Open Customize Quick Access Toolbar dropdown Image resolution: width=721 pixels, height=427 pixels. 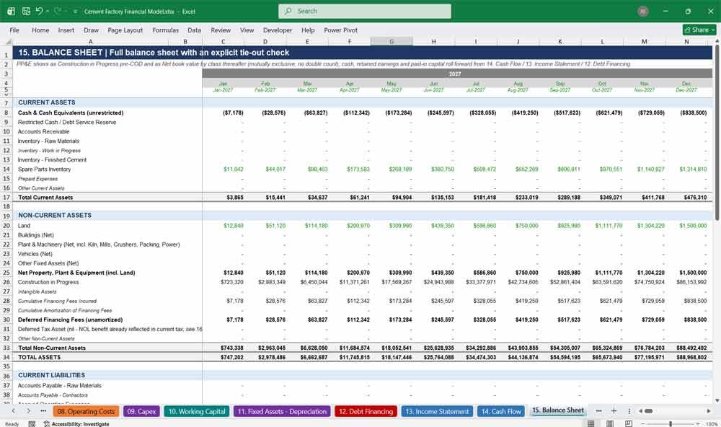tap(75, 12)
